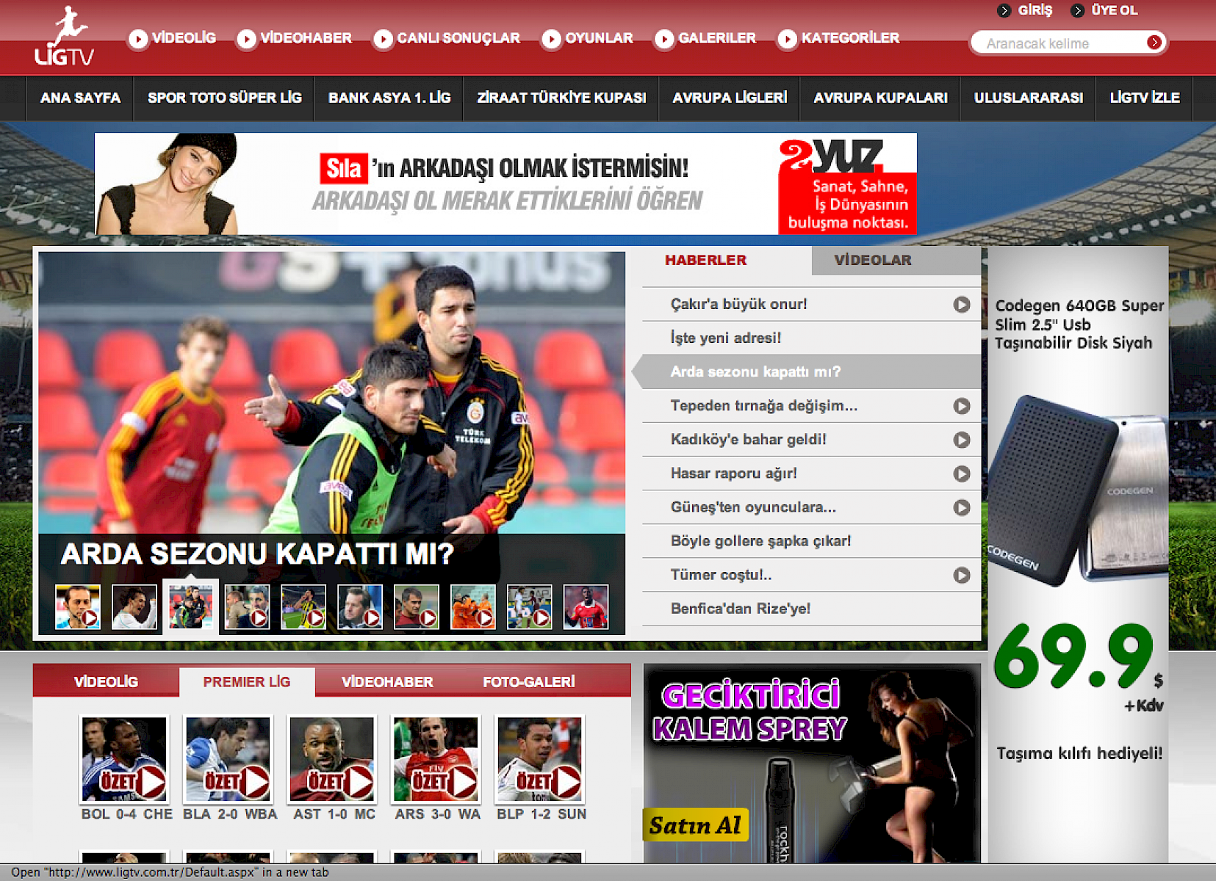Click the search arrow icon
Viewport: 1216px width, 881px height.
1154,43
